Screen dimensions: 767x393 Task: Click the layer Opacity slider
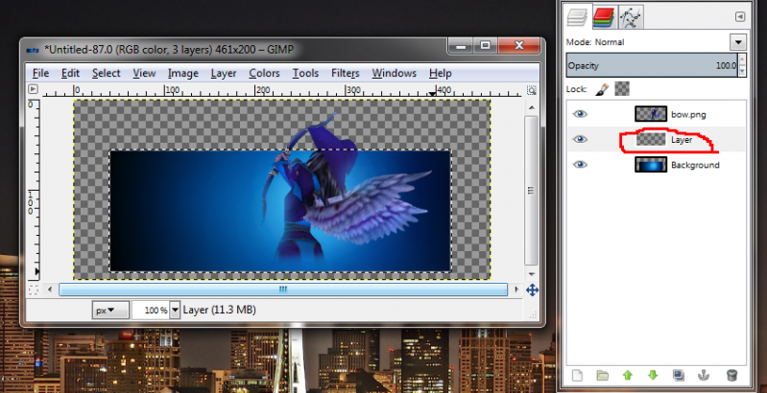pyautogui.click(x=651, y=66)
